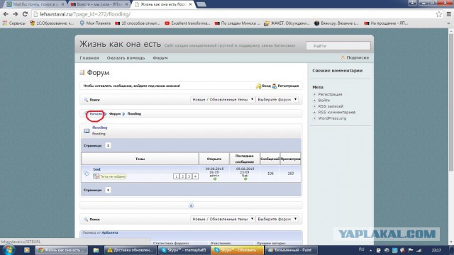Click the flooding forum title link
Screen dimensions: 454x255
(99, 127)
